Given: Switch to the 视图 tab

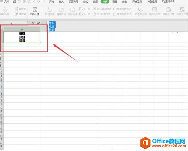Looking at the screenshot, I should click(x=115, y=1).
